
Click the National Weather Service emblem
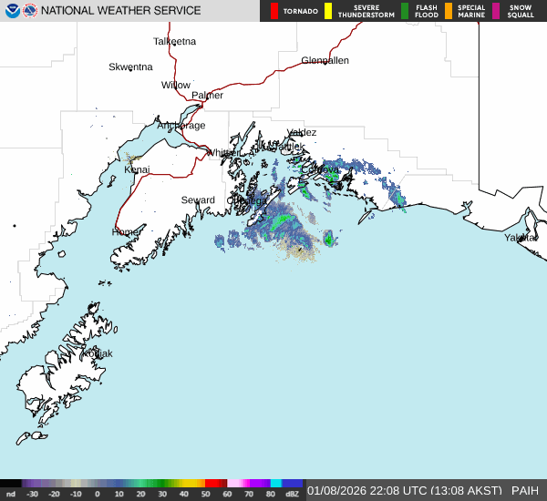point(29,11)
